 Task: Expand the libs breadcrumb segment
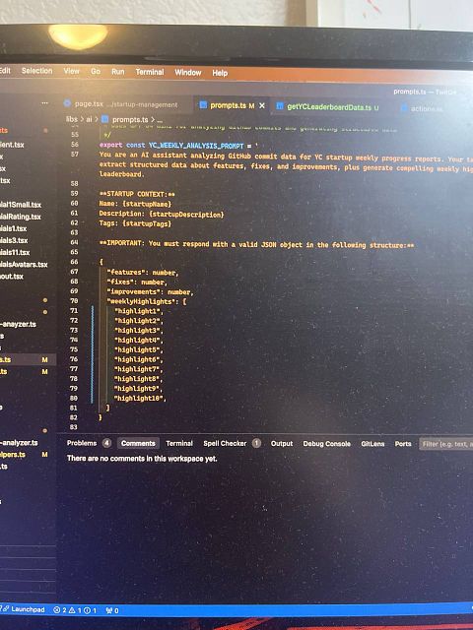pyautogui.click(x=71, y=119)
